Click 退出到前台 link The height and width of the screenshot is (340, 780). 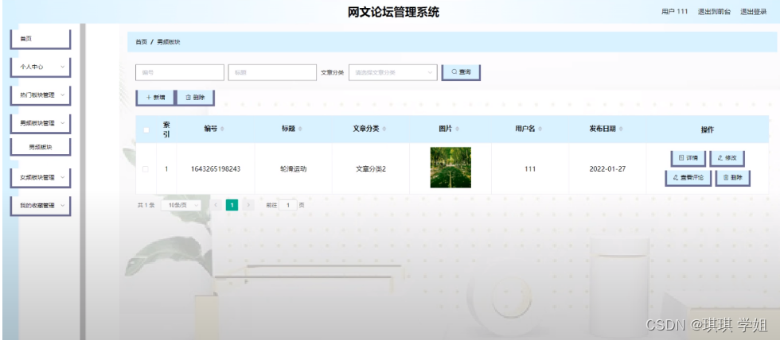pyautogui.click(x=714, y=12)
